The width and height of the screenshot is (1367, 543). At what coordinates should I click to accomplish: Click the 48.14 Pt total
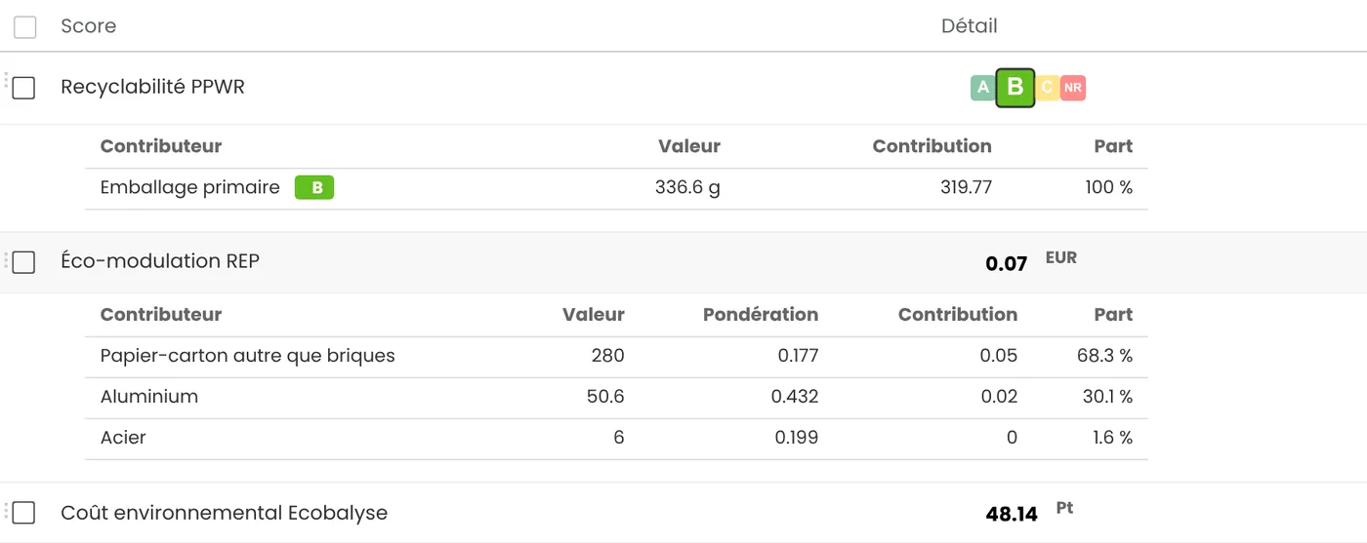[1030, 513]
